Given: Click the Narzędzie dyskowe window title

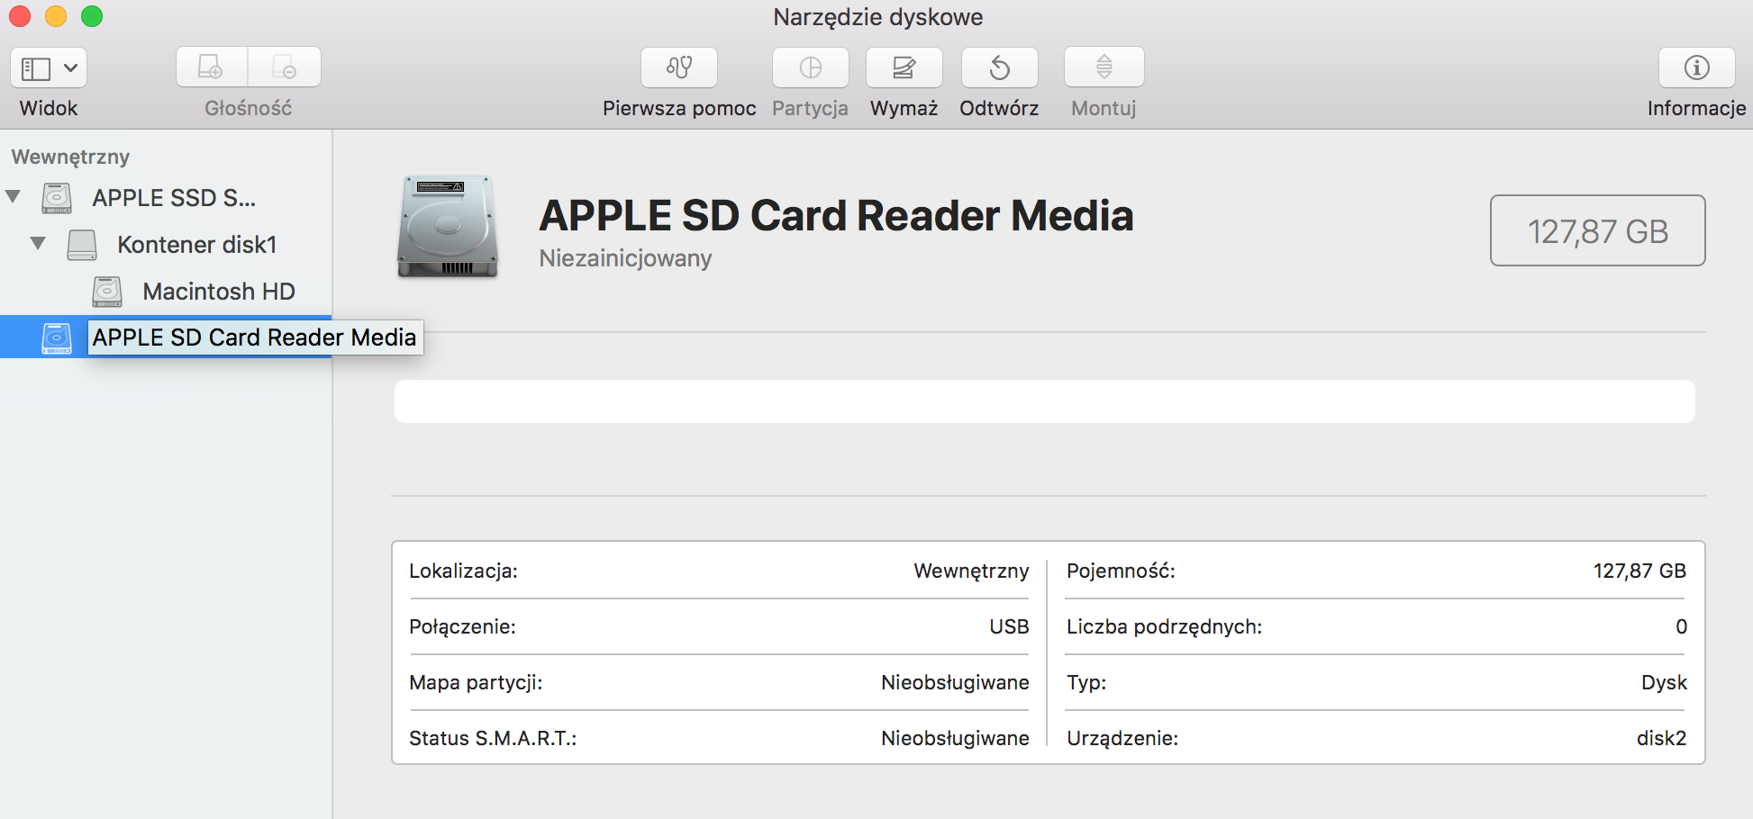Looking at the screenshot, I should pos(877,17).
